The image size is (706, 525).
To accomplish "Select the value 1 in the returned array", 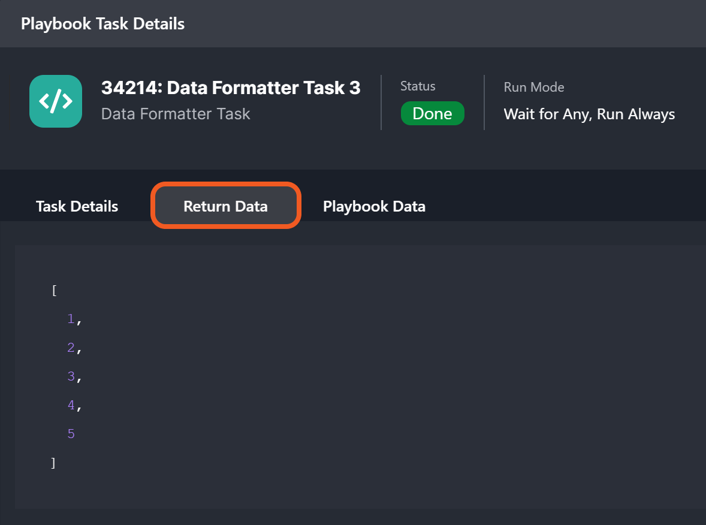I will (71, 319).
